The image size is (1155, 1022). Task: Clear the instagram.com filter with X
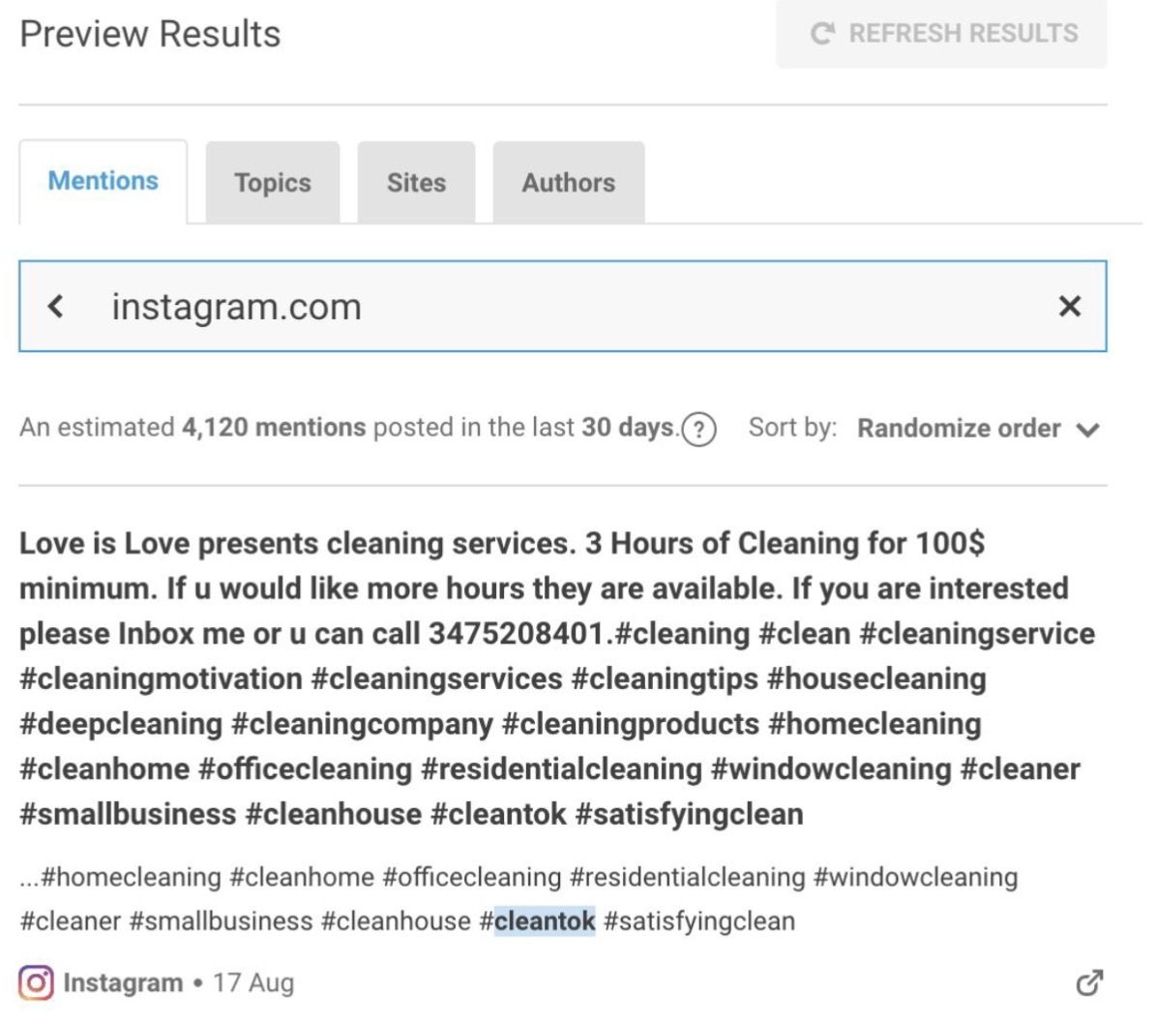1070,306
